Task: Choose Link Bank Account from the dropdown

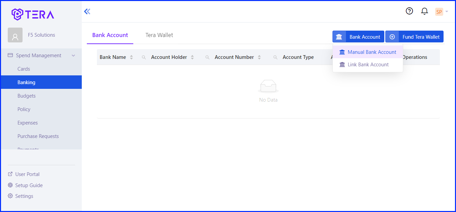Action: (x=368, y=65)
